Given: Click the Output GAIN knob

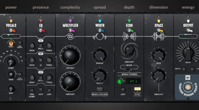Looking at the screenshot, I should pos(188,53).
